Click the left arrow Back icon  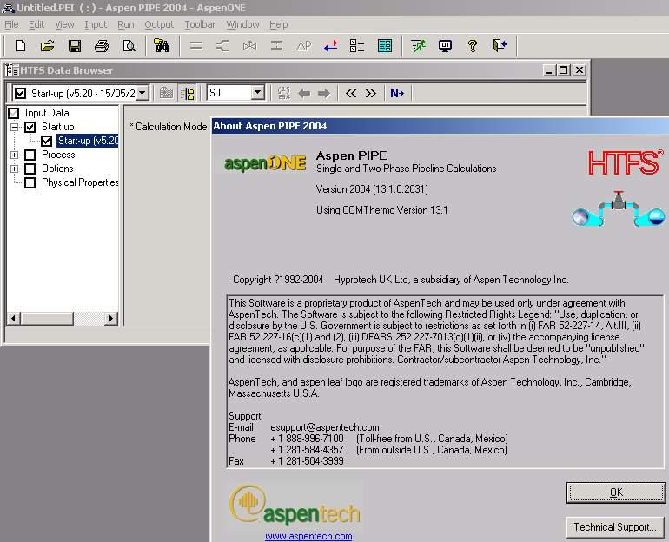304,93
